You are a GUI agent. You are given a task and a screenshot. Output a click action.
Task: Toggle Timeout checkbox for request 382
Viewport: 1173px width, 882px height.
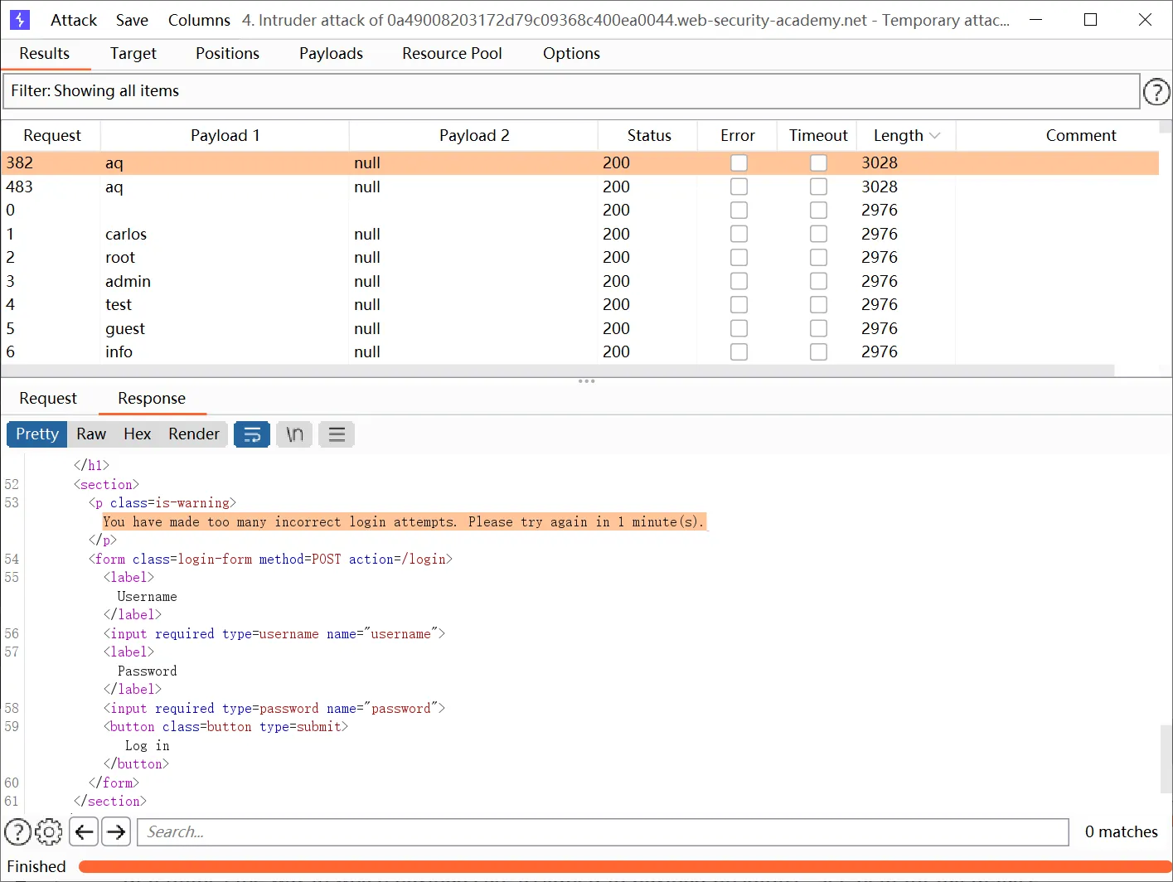point(818,163)
